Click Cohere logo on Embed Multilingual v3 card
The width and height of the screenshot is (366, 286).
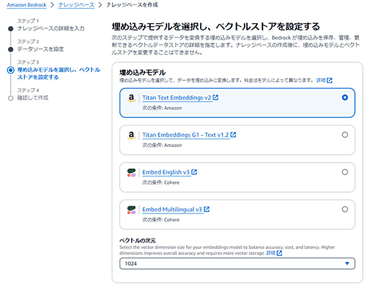131,210
